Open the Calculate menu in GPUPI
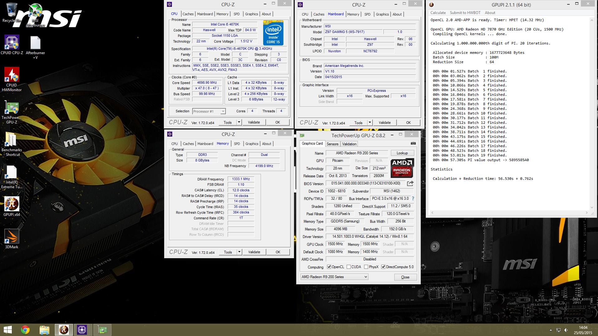This screenshot has height=336, width=598. (438, 13)
